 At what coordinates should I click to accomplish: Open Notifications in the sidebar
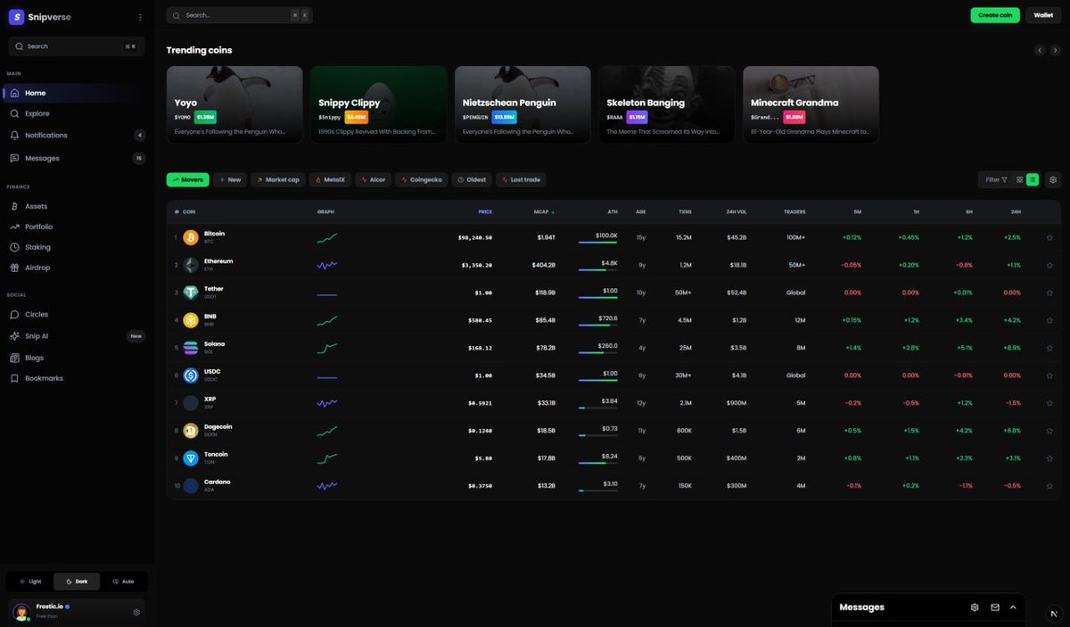(x=73, y=136)
